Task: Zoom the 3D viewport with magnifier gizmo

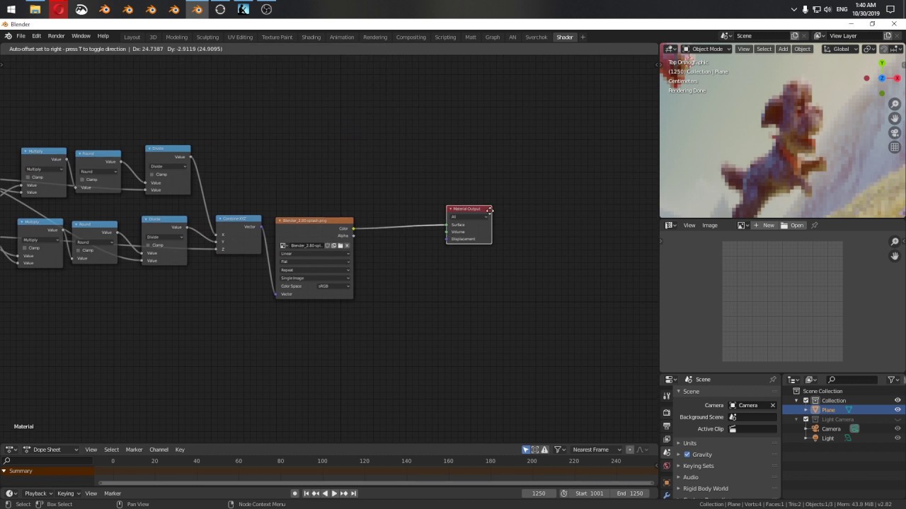Action: point(895,105)
